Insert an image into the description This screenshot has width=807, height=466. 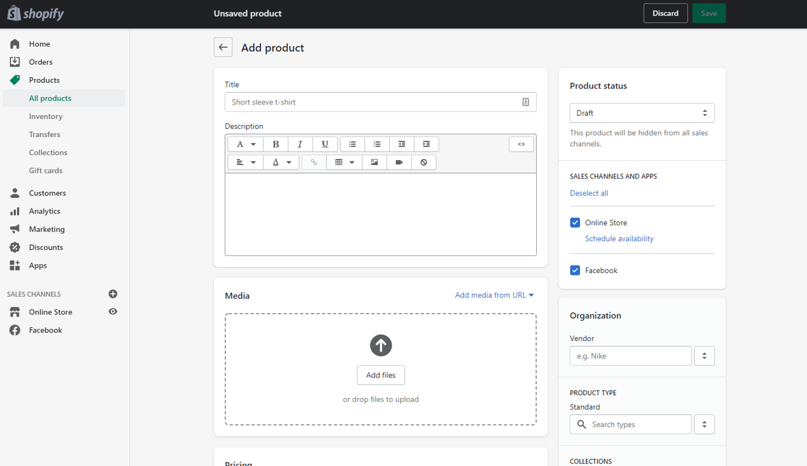coord(374,162)
